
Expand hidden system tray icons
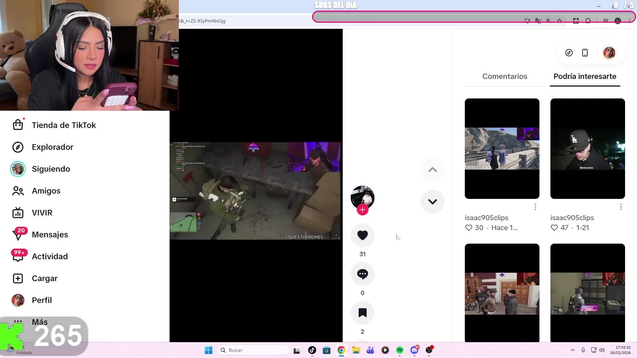coord(572,350)
